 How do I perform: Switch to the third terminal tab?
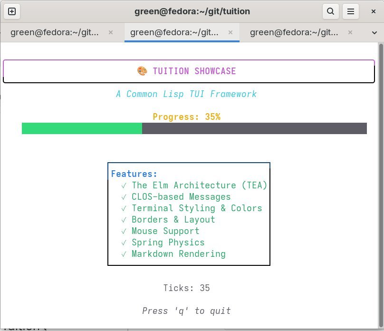[293, 33]
